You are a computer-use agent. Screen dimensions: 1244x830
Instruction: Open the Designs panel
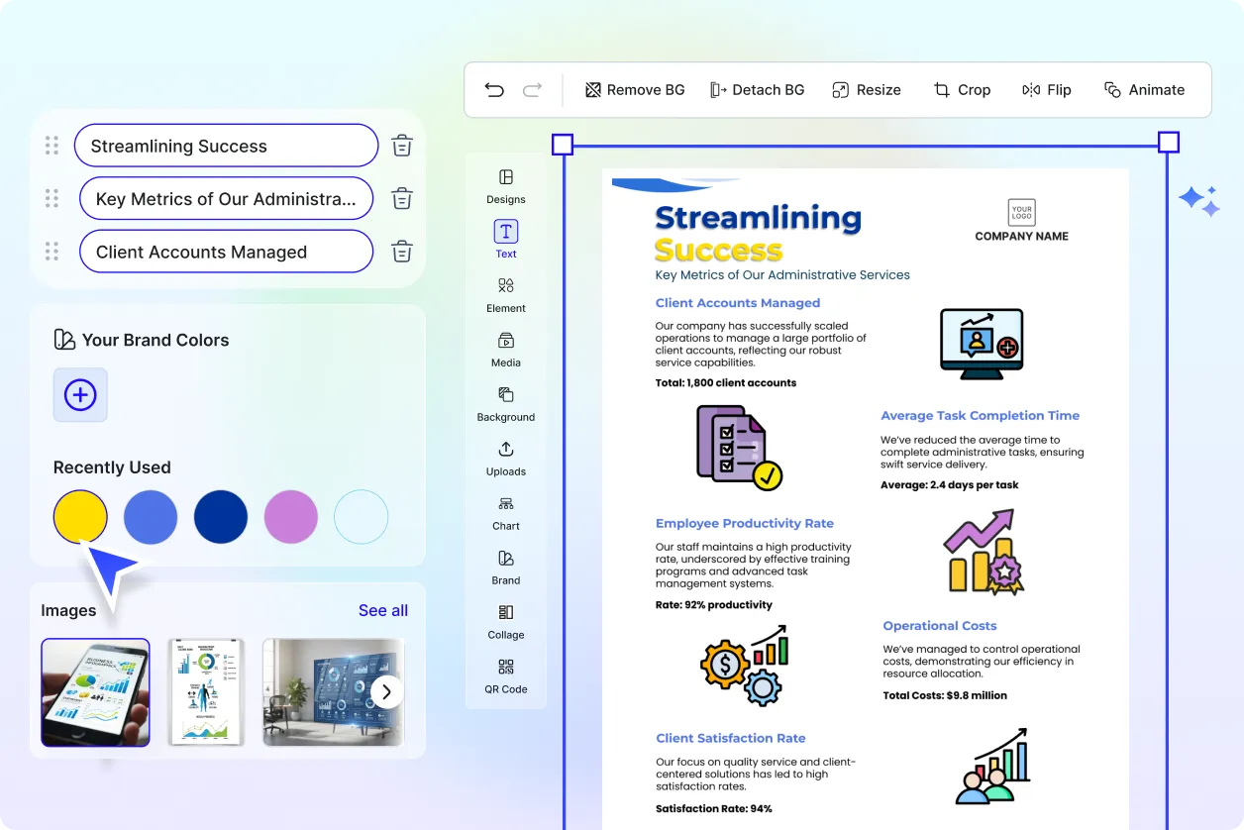click(x=506, y=185)
